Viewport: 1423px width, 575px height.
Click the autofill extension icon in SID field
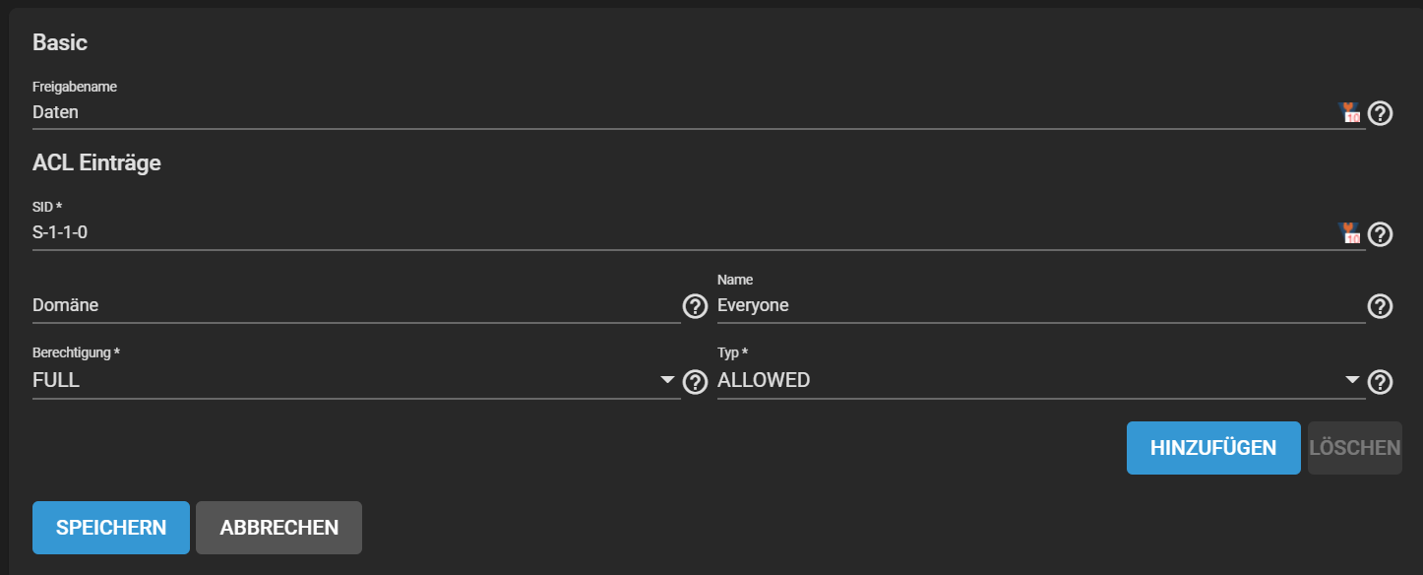click(x=1350, y=233)
